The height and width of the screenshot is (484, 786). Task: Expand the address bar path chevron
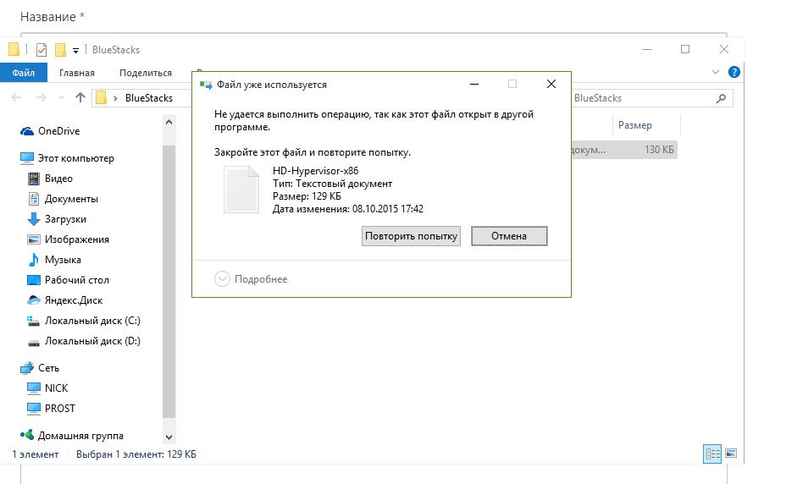tap(115, 98)
